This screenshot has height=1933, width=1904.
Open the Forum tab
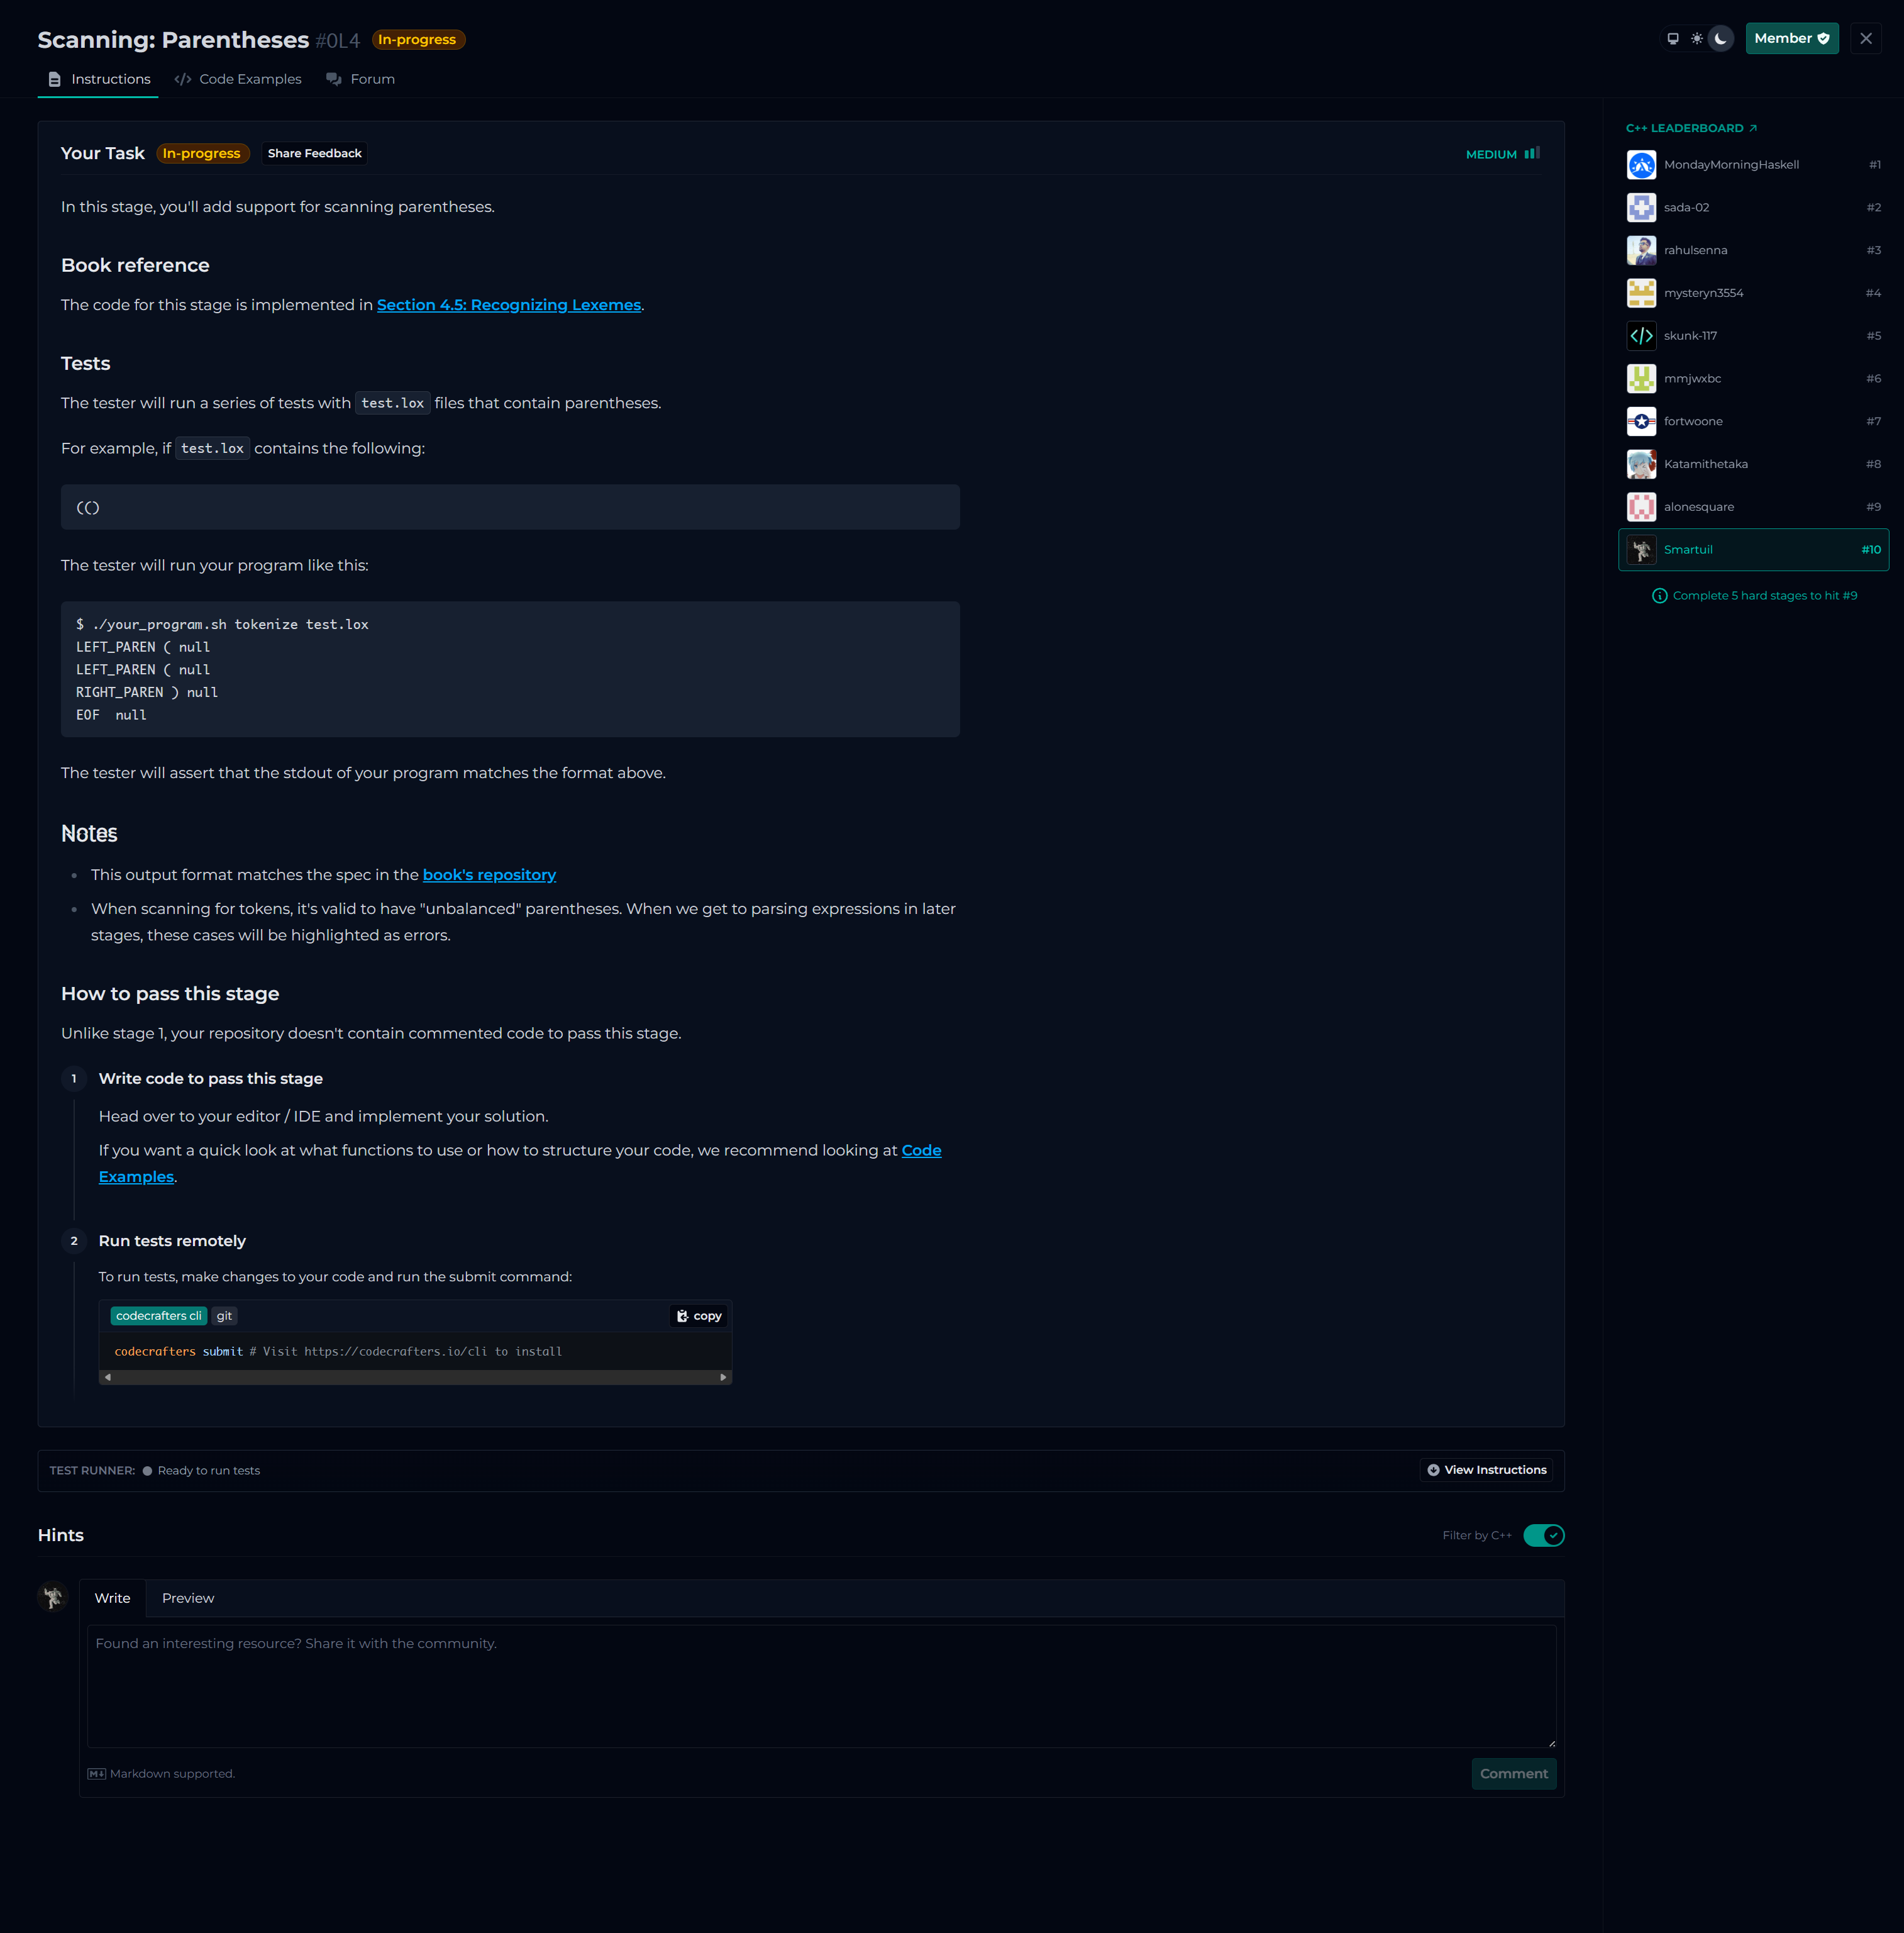[x=361, y=79]
